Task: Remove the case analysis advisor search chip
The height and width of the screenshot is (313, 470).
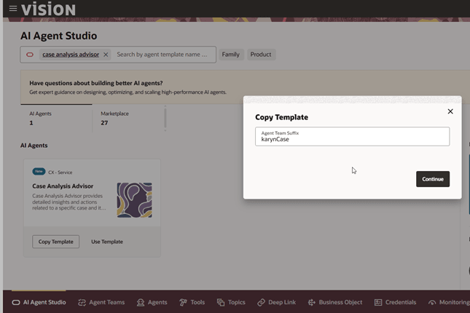Action: click(x=106, y=55)
